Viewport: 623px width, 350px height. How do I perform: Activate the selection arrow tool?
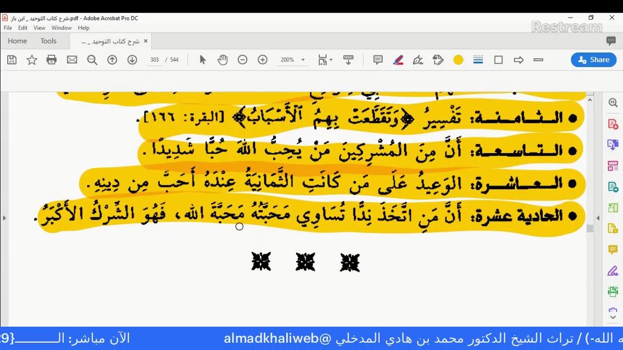[x=203, y=60]
